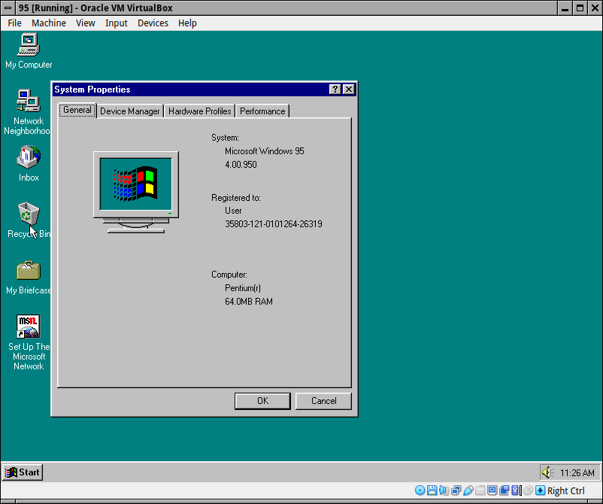Open the Devices menu in VirtualBox
603x504 pixels.
153,23
